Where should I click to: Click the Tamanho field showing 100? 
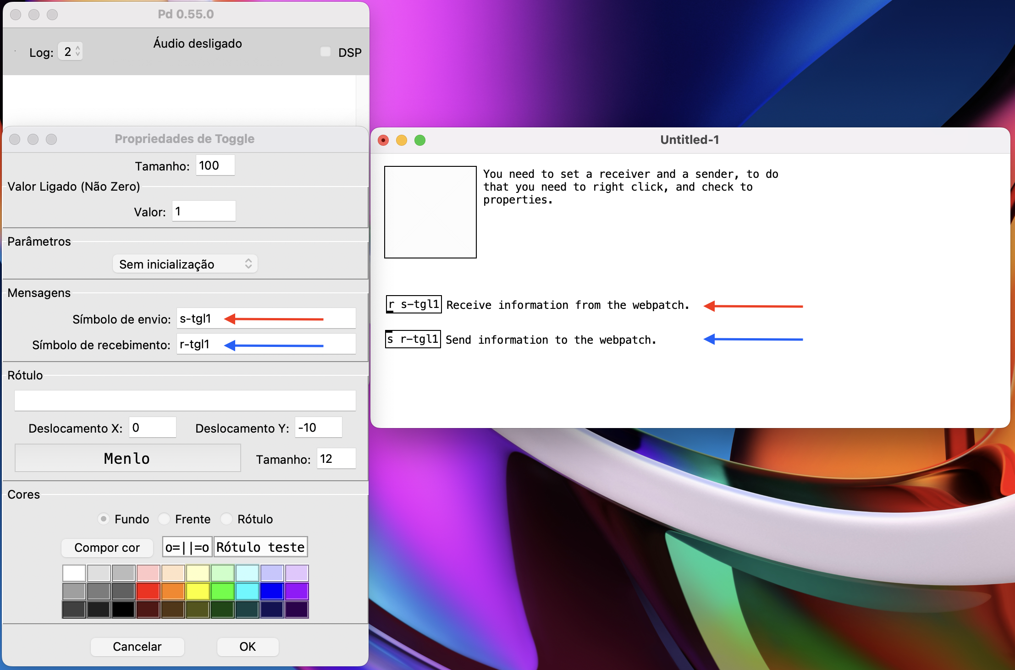[x=215, y=165]
